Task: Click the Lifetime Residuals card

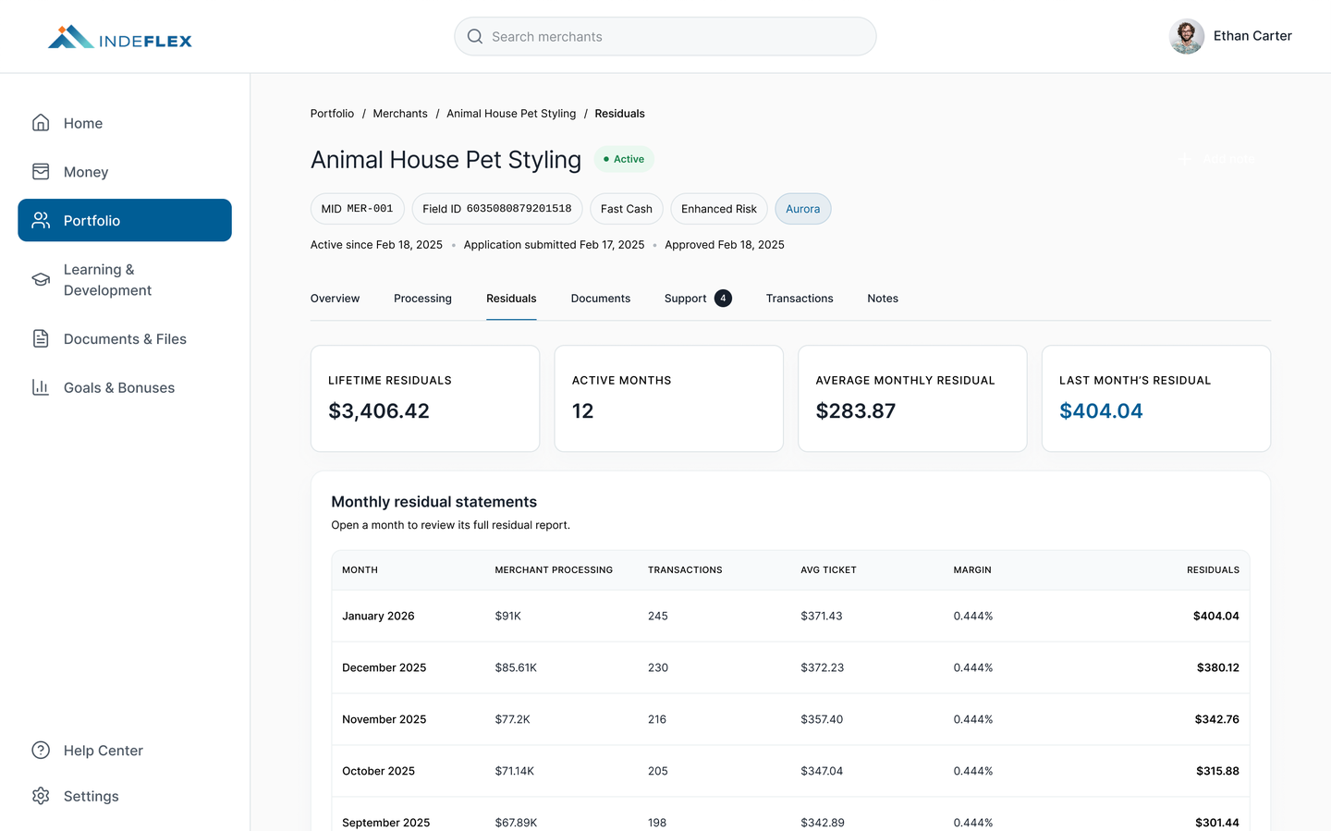Action: click(x=425, y=398)
